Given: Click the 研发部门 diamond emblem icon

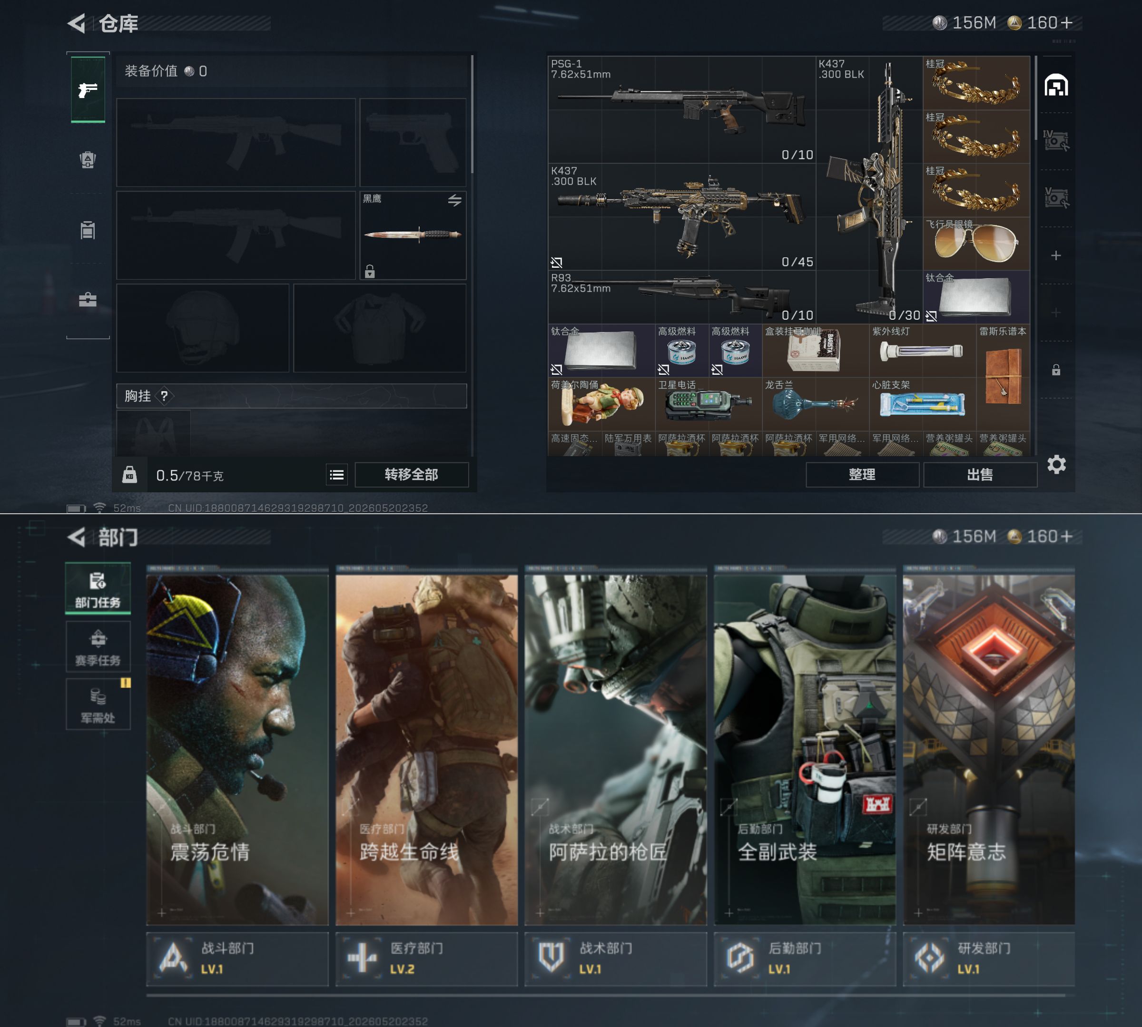Looking at the screenshot, I should 929,958.
